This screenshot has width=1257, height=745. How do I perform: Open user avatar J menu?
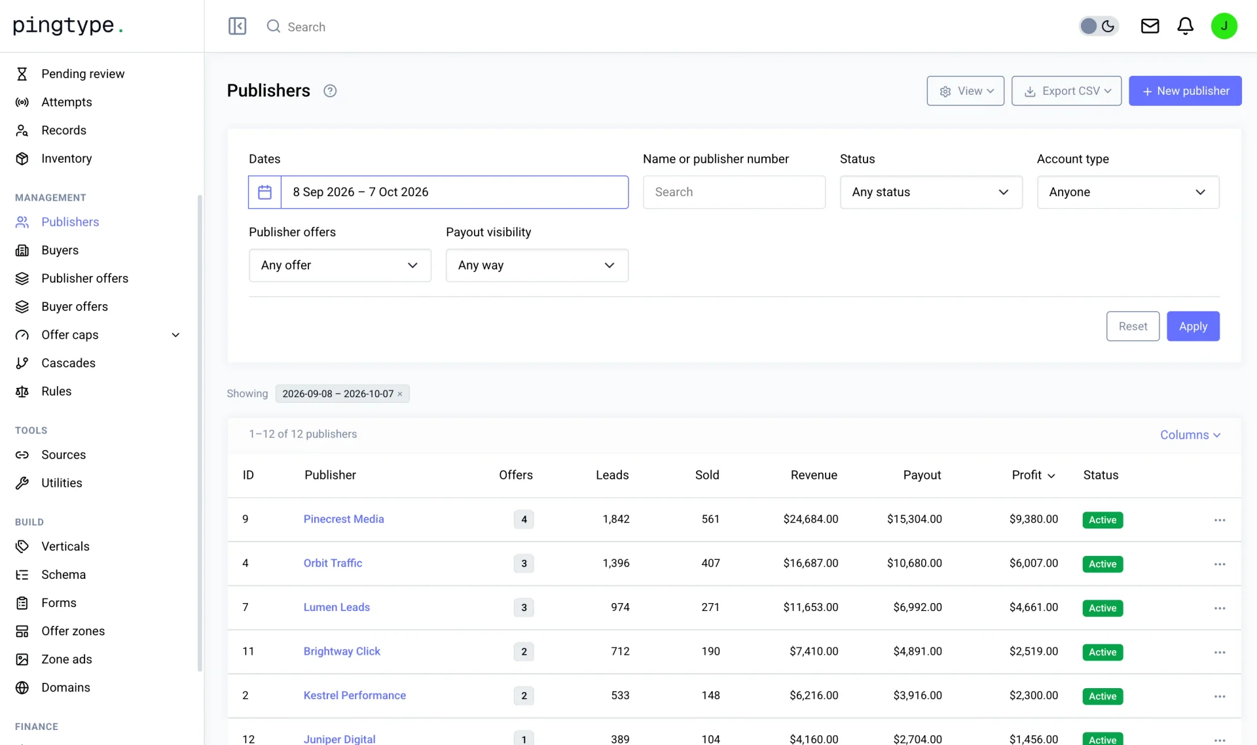(x=1224, y=26)
